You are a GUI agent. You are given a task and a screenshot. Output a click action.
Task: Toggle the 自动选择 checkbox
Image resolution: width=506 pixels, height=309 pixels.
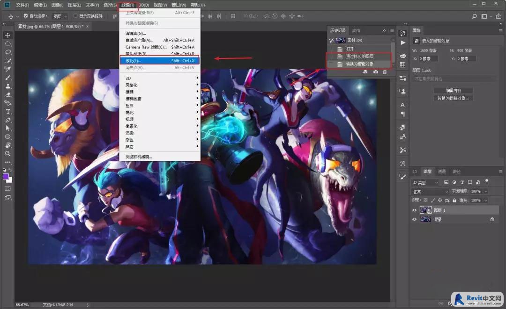coord(25,16)
